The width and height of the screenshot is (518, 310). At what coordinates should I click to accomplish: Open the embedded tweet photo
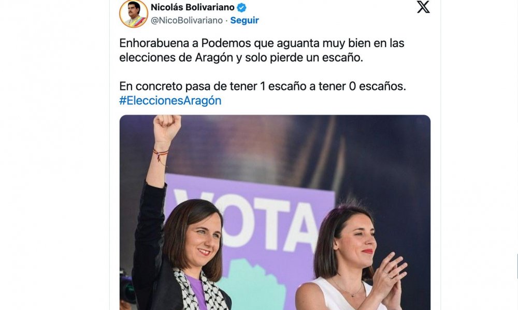point(275,212)
